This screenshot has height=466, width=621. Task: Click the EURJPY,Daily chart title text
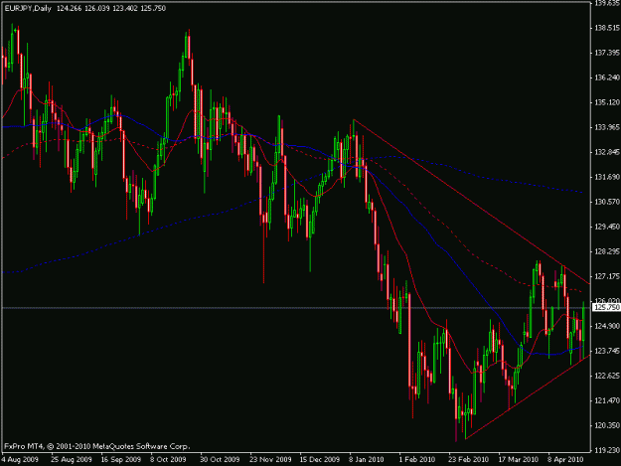point(28,8)
